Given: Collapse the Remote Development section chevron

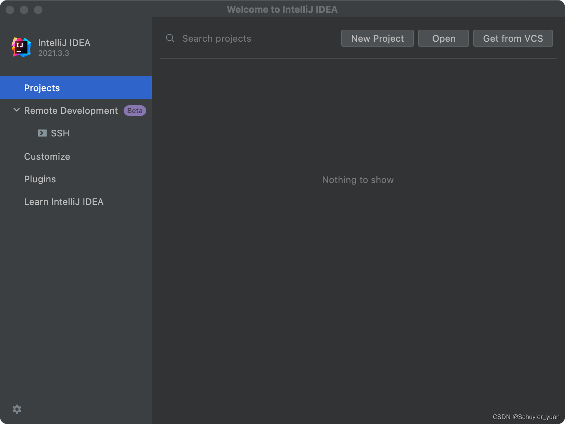Looking at the screenshot, I should pos(16,110).
